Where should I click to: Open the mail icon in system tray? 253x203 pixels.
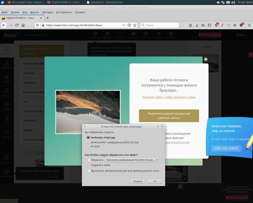click(x=228, y=3)
